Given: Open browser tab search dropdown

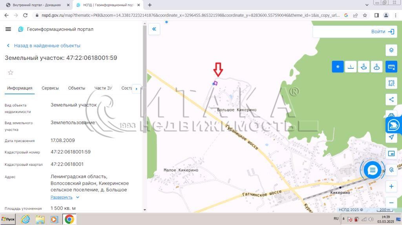Looking at the screenshot, I should pyautogui.click(x=367, y=5).
